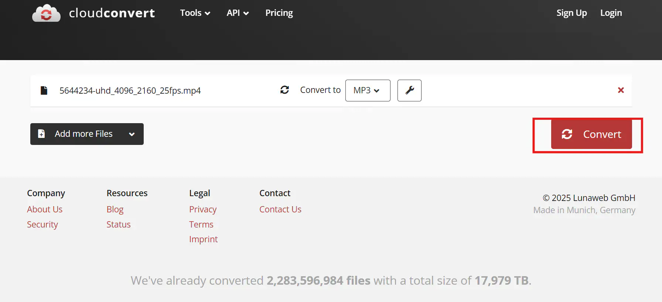The width and height of the screenshot is (662, 302).
Task: Expand the API menu
Action: pyautogui.click(x=238, y=13)
